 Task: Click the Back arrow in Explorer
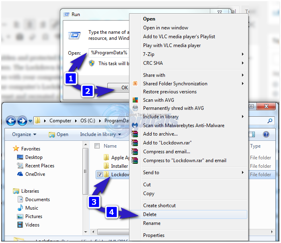click(11, 121)
